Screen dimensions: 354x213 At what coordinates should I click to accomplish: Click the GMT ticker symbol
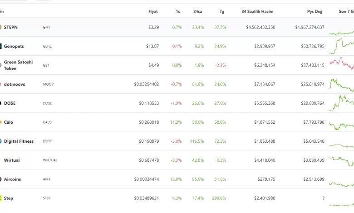point(46,27)
